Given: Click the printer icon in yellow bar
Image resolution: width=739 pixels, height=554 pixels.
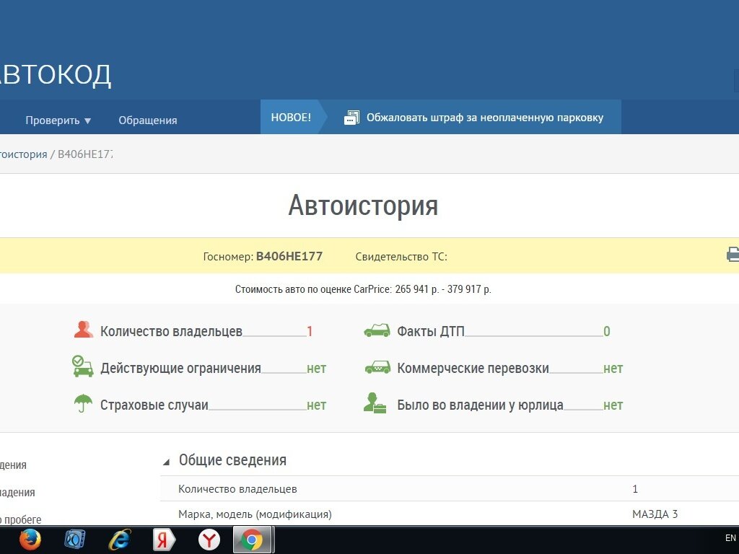Looking at the screenshot, I should coord(733,255).
